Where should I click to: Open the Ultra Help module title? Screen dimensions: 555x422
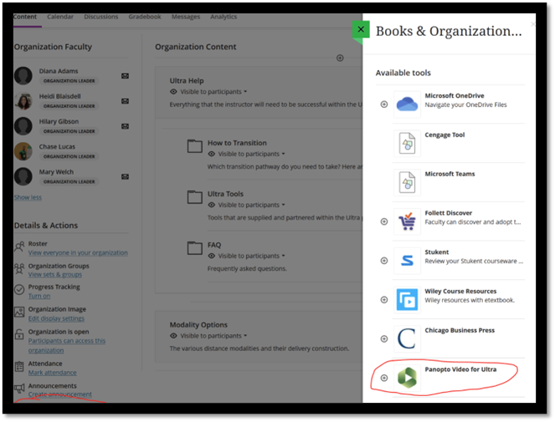click(x=187, y=81)
